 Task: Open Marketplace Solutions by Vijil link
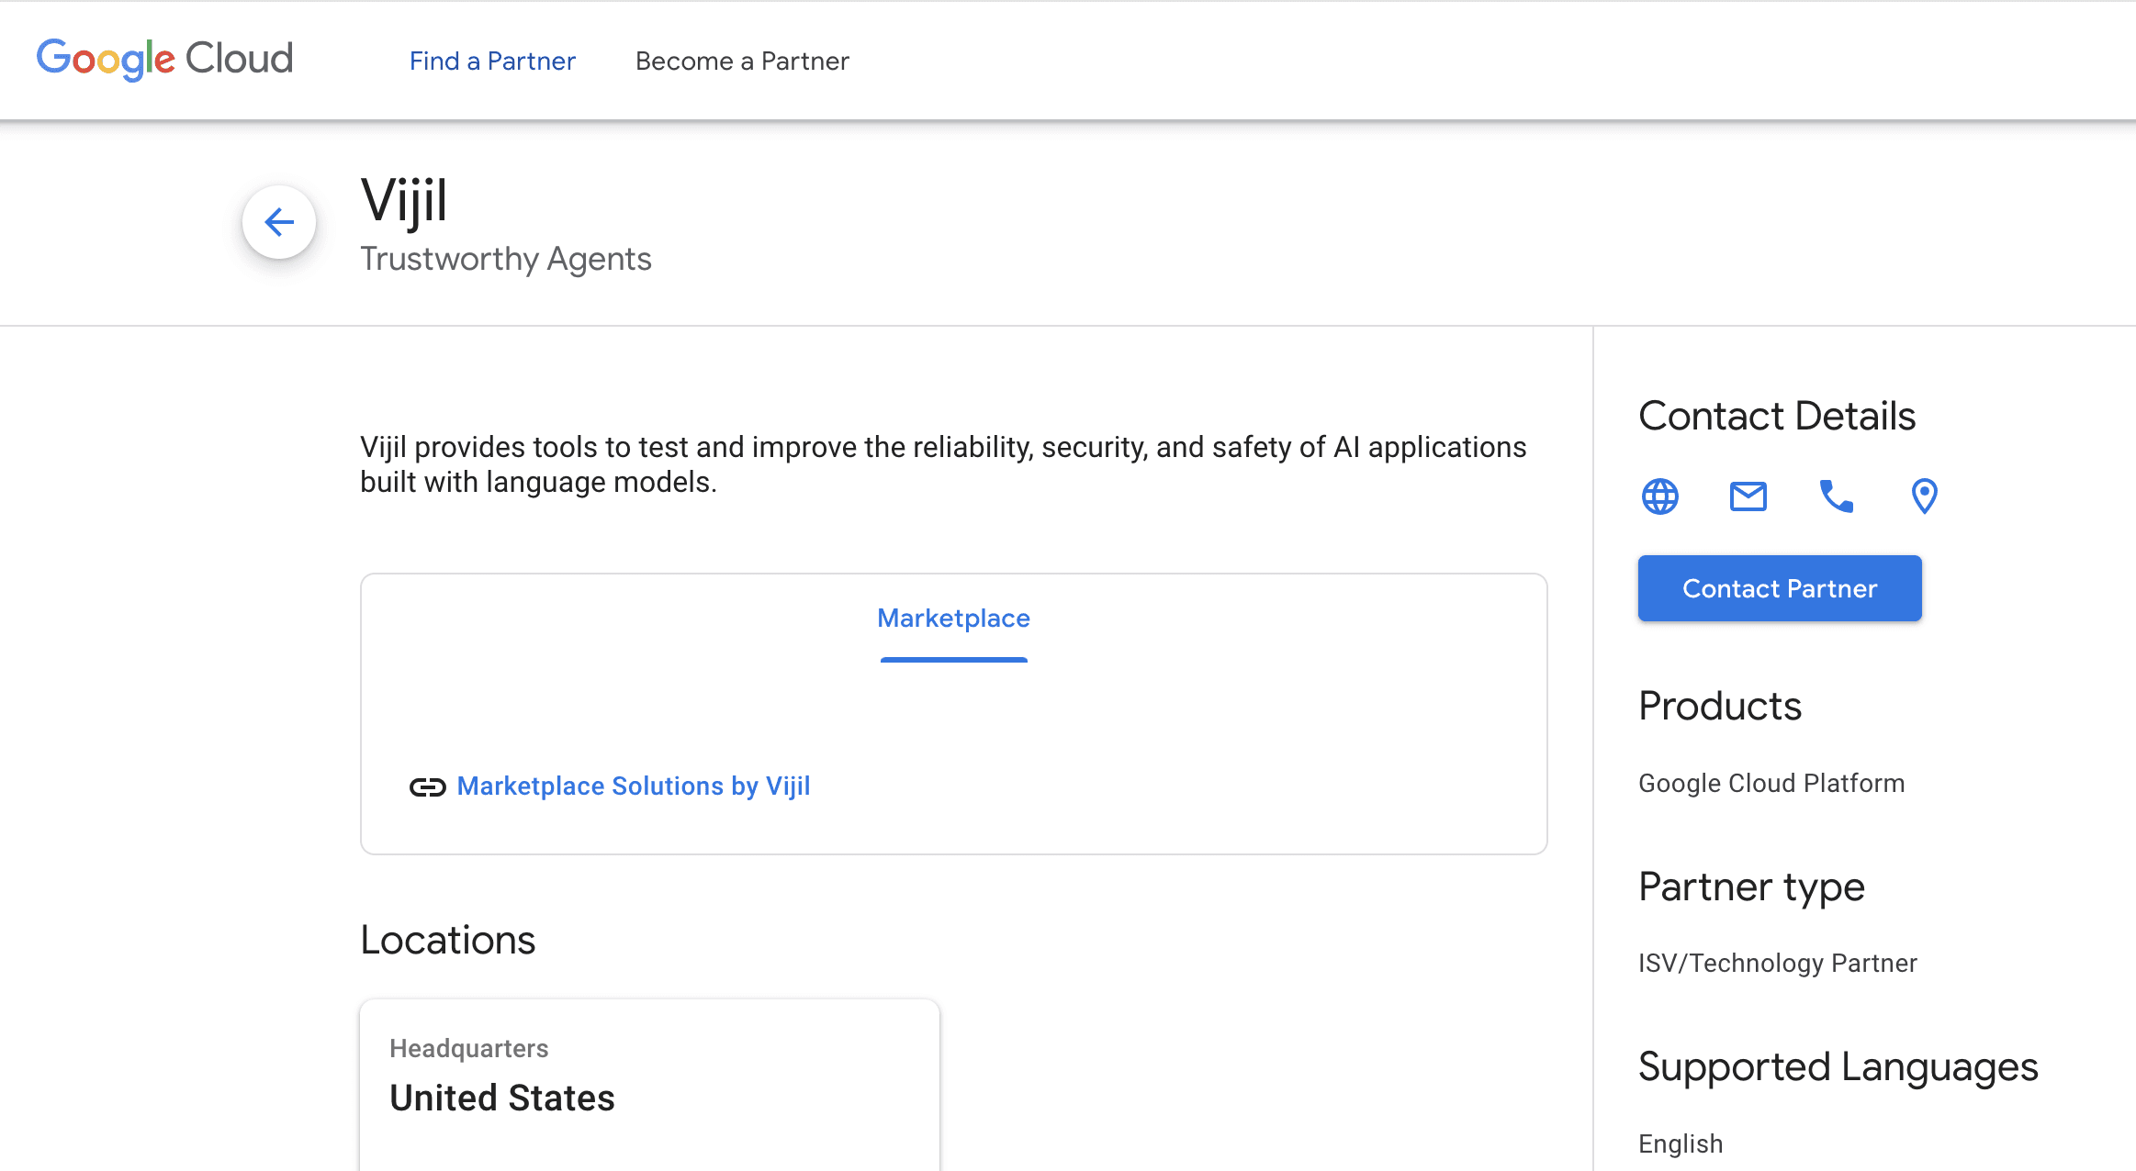tap(634, 786)
